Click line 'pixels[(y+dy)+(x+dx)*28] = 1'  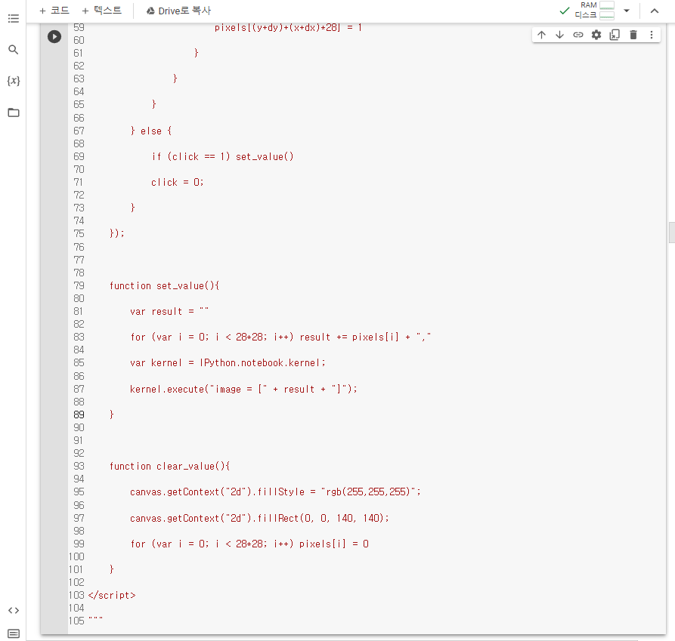[x=288, y=28]
